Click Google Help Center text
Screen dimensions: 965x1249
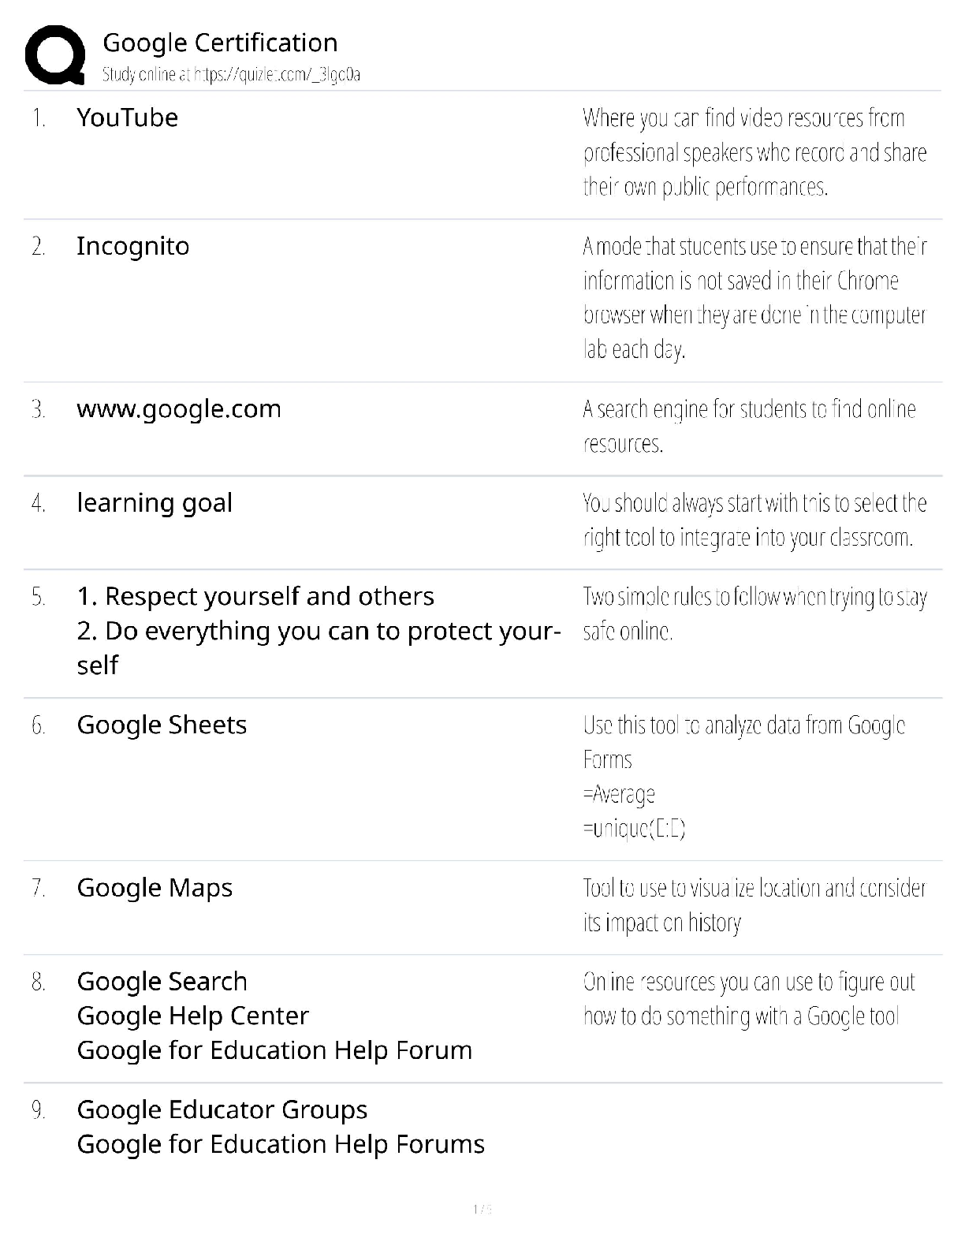coord(192,1016)
